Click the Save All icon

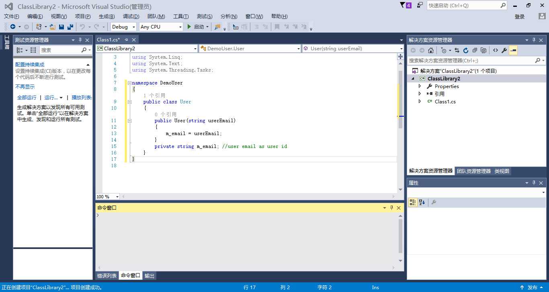click(x=70, y=27)
